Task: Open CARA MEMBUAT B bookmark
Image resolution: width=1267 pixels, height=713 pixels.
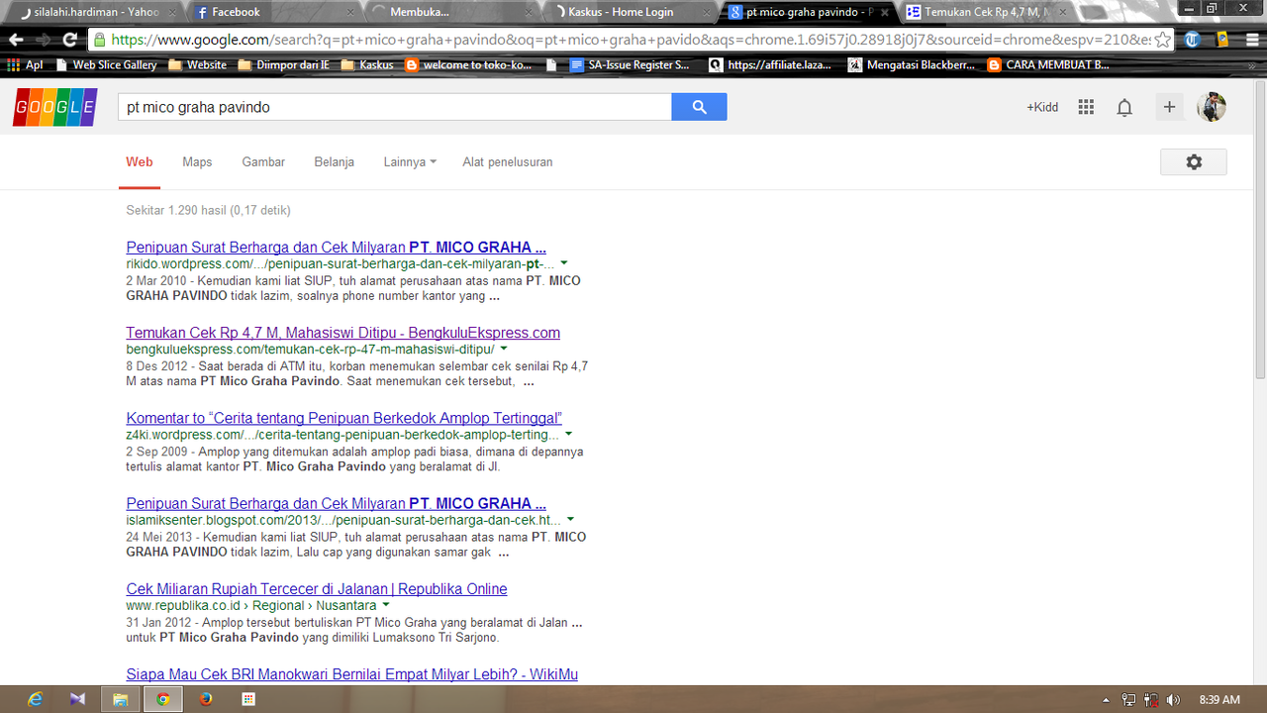Action: point(1049,65)
